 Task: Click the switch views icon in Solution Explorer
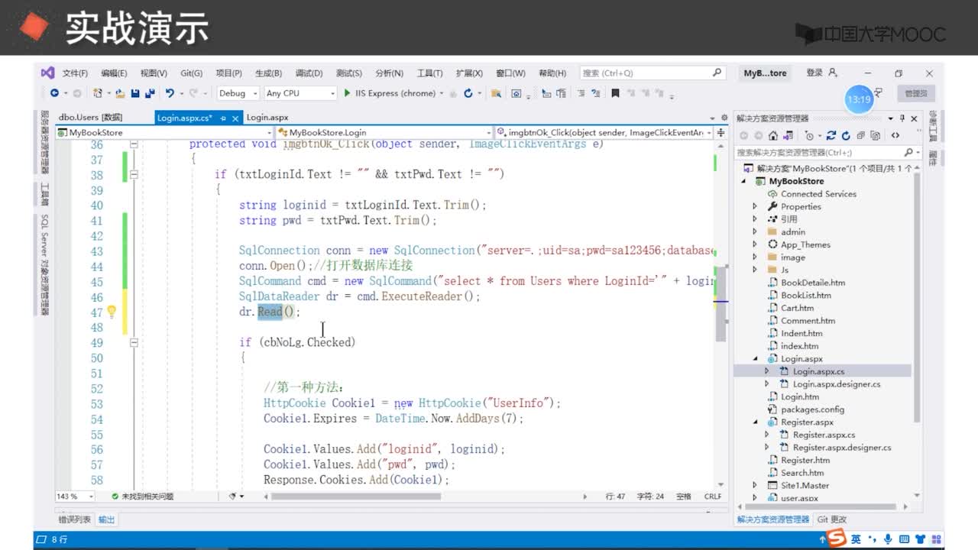point(788,136)
